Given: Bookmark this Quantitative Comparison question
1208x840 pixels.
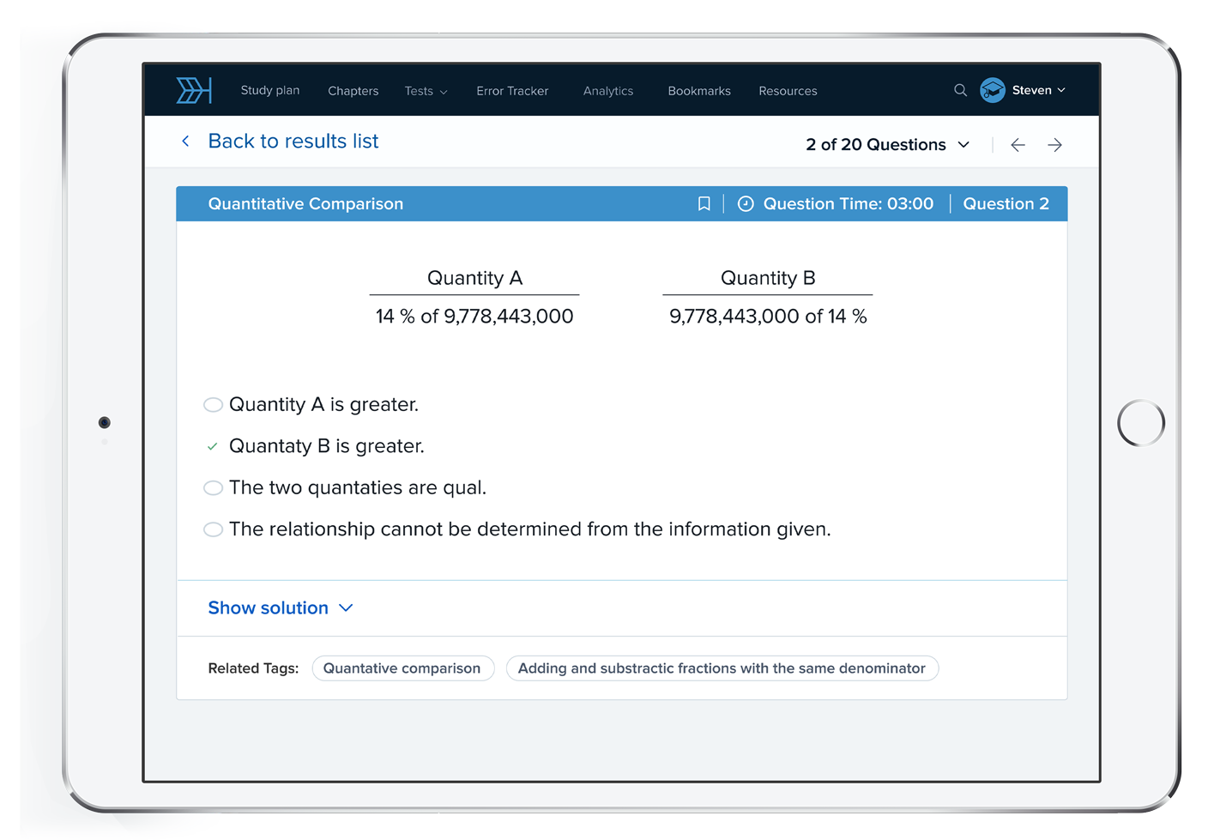Looking at the screenshot, I should (704, 203).
